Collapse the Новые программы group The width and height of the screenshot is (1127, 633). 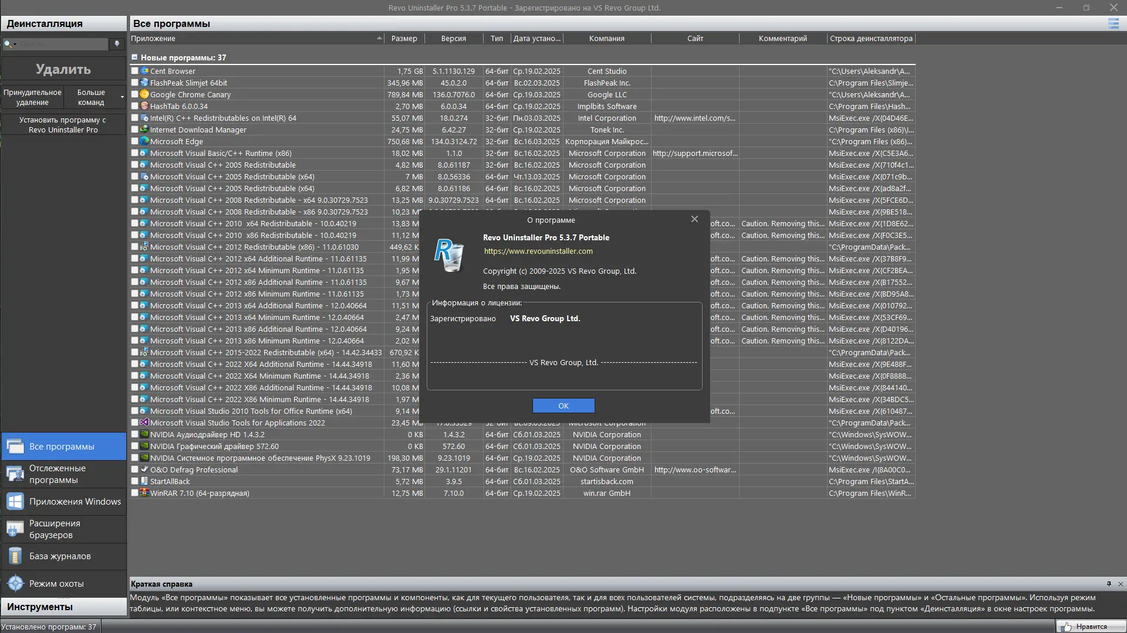coord(134,57)
